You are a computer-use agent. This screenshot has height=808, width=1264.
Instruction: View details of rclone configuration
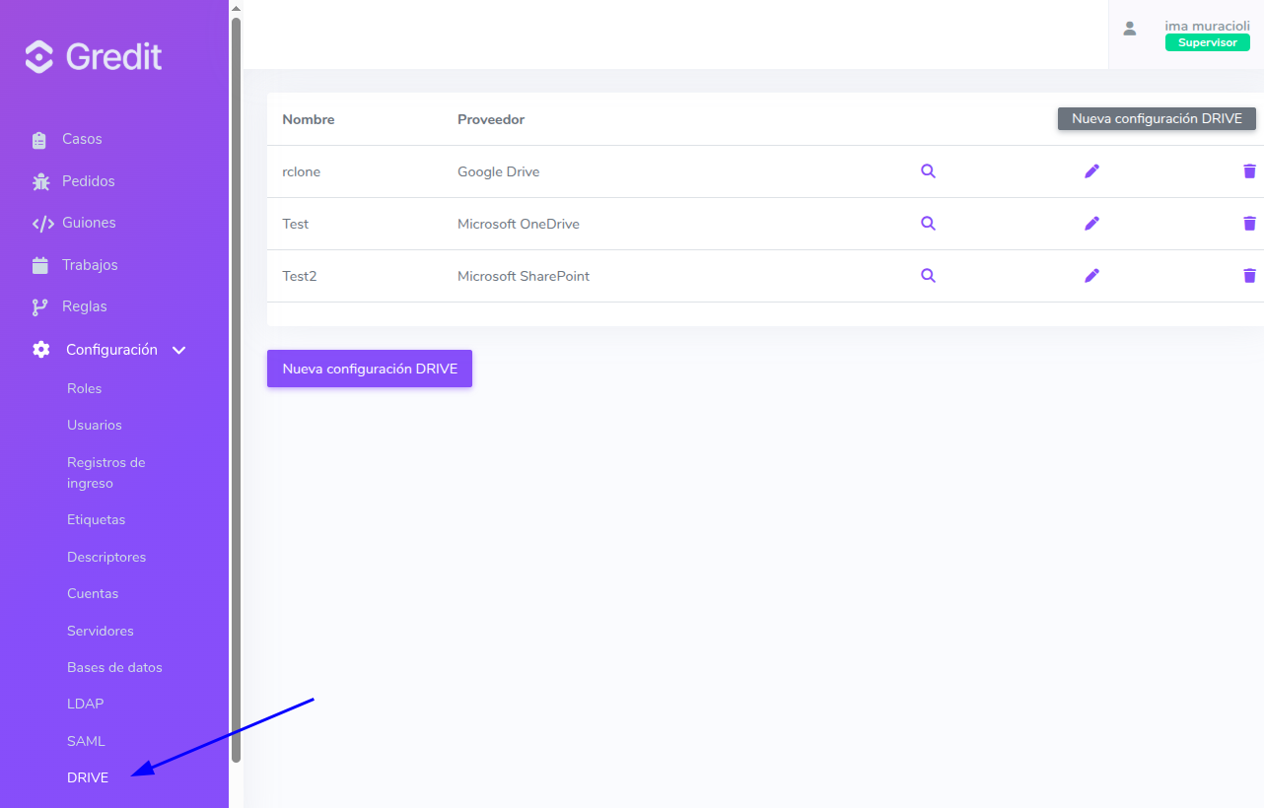(x=928, y=170)
